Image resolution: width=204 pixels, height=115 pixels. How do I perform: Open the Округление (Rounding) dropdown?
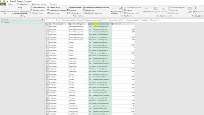pyautogui.click(x=173, y=10)
